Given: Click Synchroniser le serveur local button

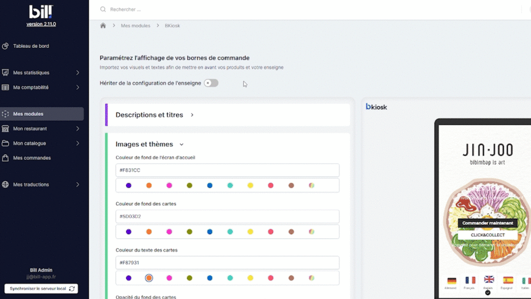Looking at the screenshot, I should click(x=41, y=288).
